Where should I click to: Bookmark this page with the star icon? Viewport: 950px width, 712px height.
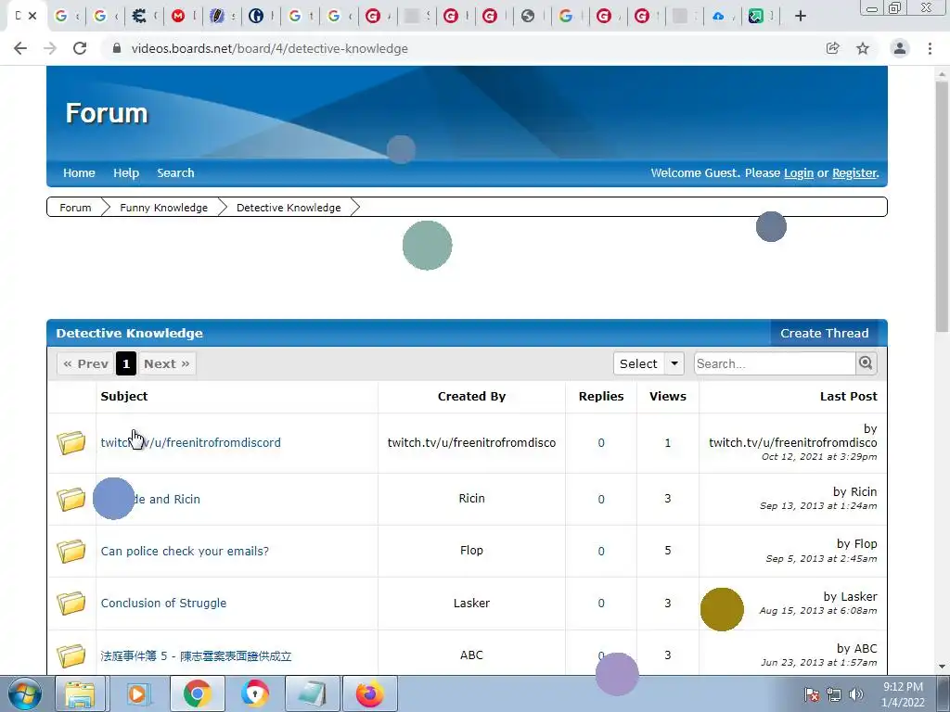pyautogui.click(x=863, y=48)
